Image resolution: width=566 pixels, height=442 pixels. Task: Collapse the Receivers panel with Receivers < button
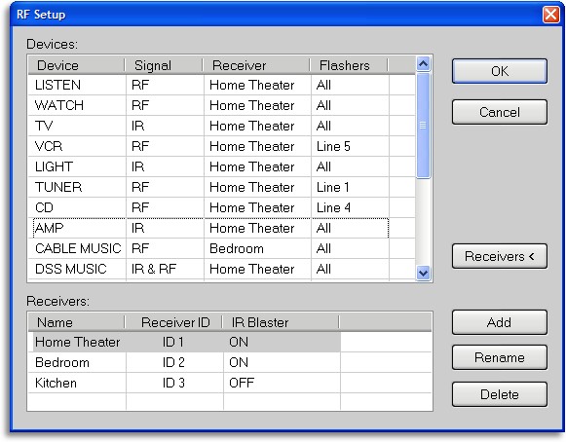(x=499, y=256)
